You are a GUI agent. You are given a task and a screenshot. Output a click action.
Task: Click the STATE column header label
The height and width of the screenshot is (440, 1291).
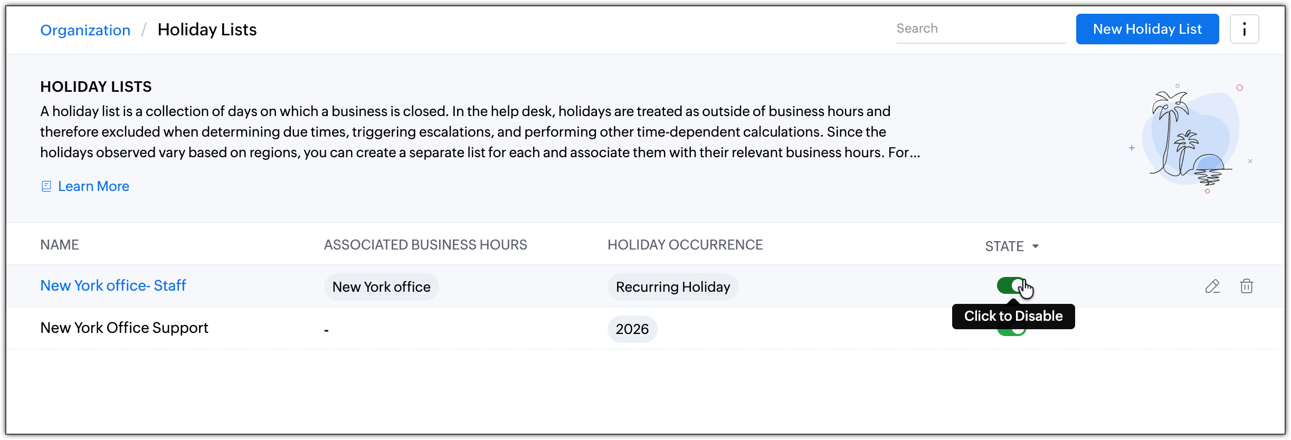click(1004, 246)
